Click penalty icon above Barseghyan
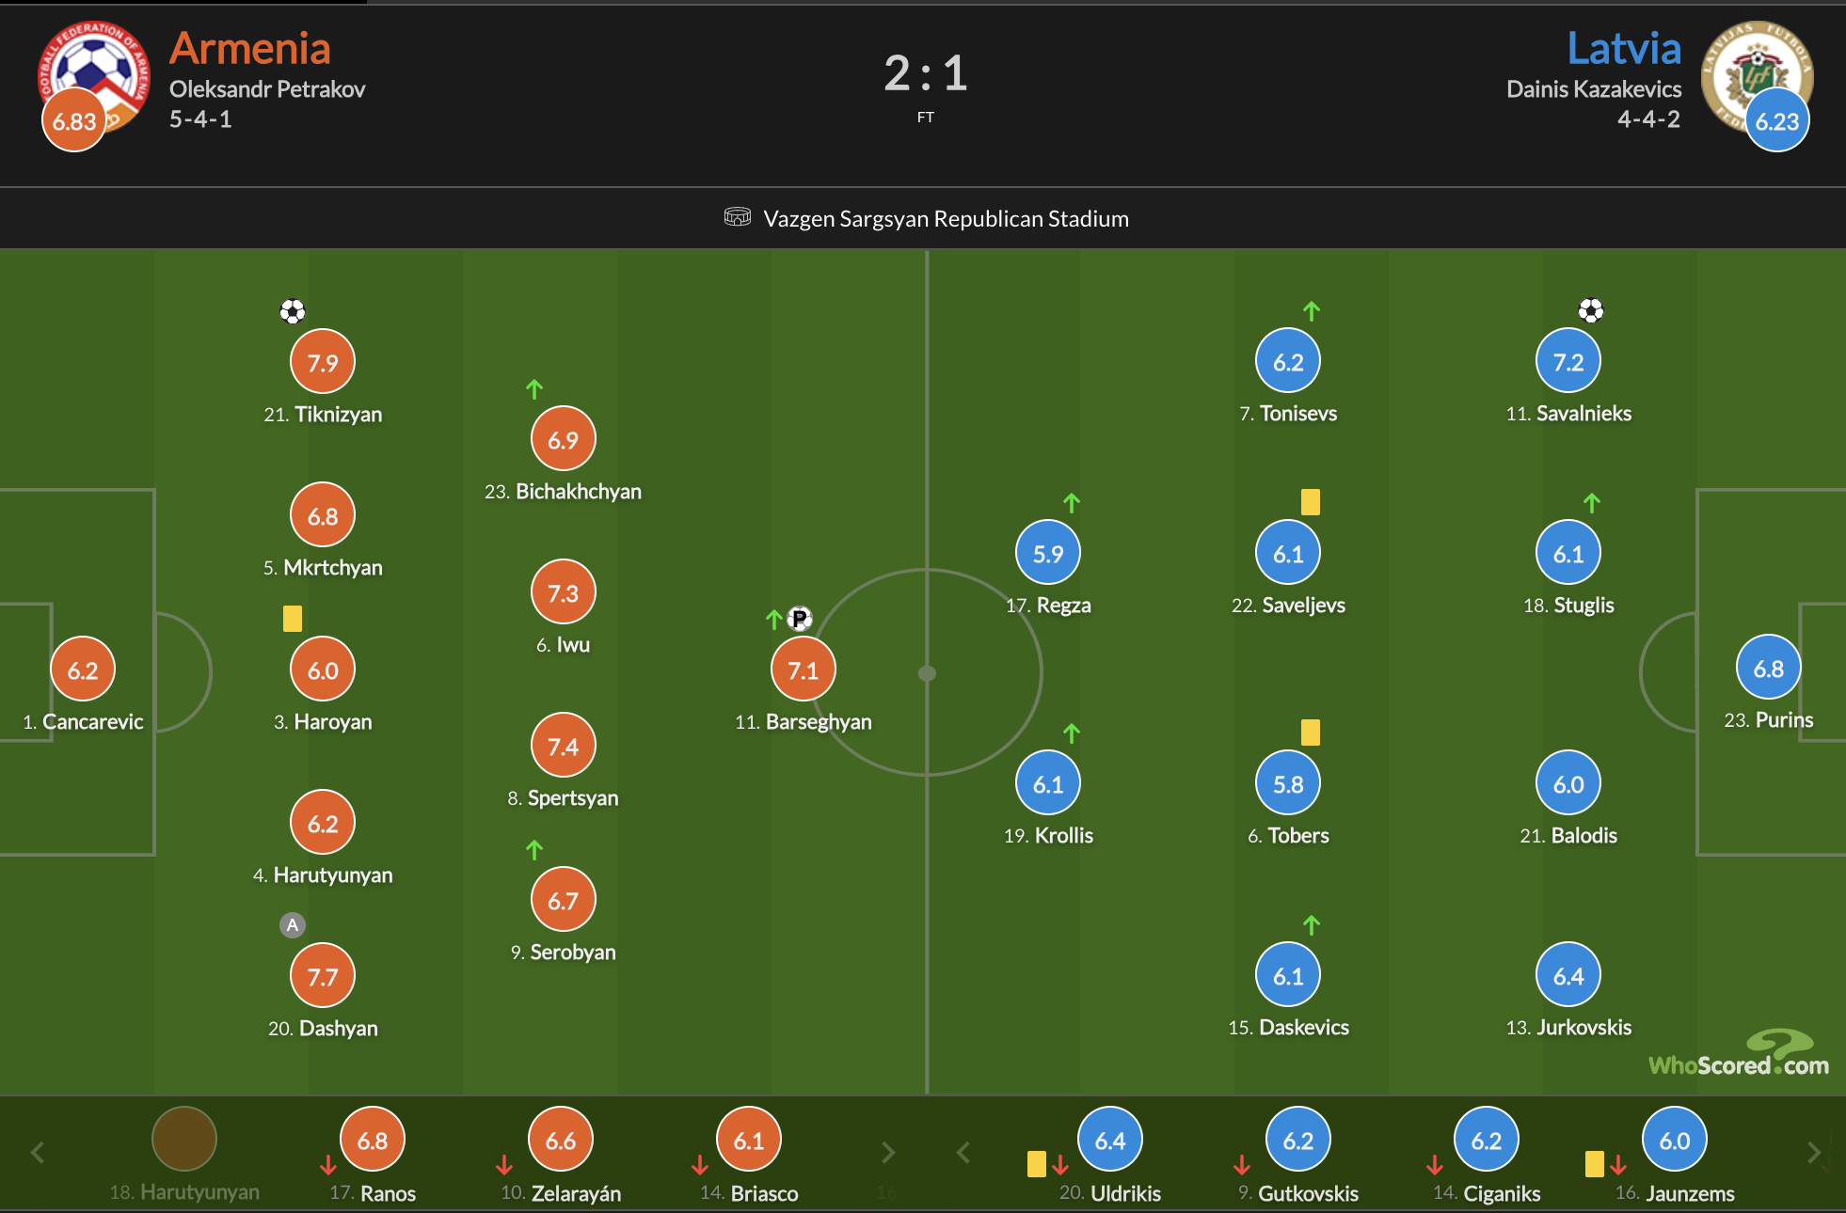The image size is (1846, 1213). point(800,618)
